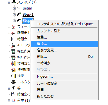Expand the 荷重 (1) loads node
Viewport: 108px width, 105px height.
pyautogui.click(x=9, y=101)
